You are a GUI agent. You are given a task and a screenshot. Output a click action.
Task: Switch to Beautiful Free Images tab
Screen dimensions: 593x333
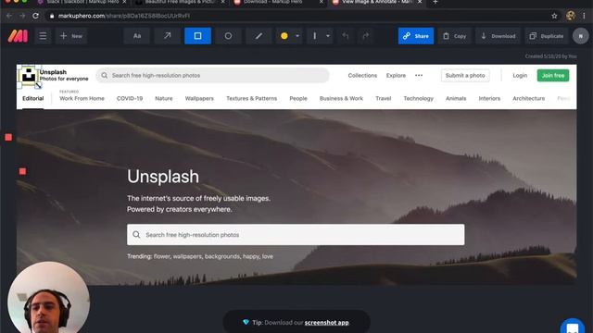pos(180,2)
